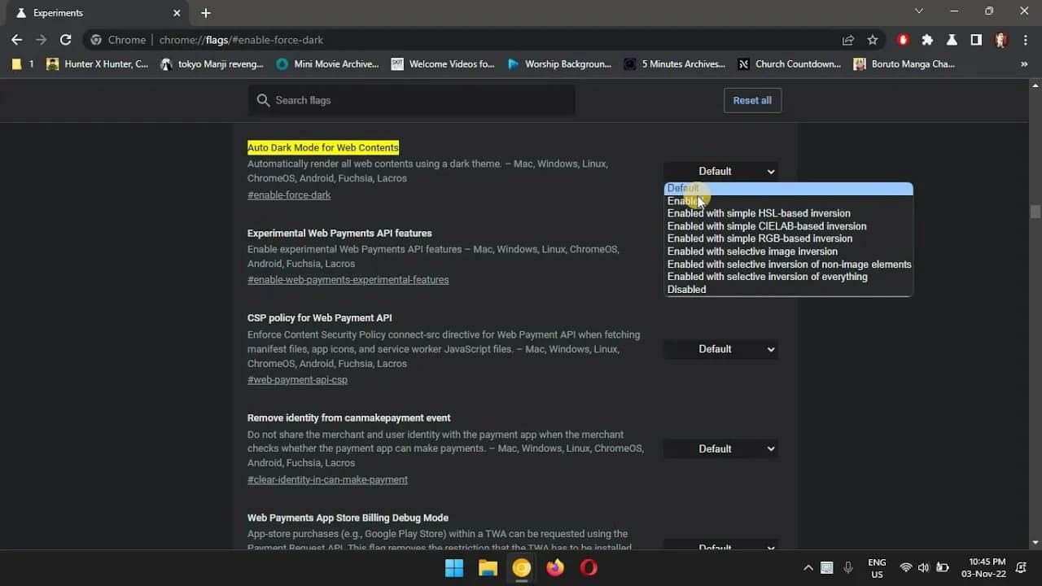Open the side panel icon
The width and height of the screenshot is (1042, 586).
click(x=976, y=39)
